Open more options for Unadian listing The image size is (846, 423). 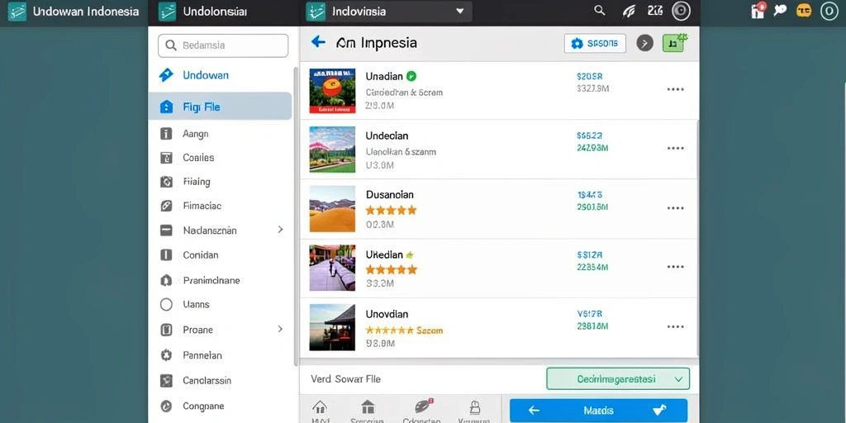(676, 89)
